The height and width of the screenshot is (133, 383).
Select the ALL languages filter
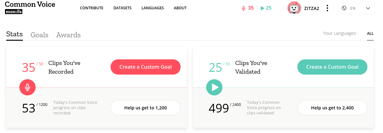(x=370, y=34)
